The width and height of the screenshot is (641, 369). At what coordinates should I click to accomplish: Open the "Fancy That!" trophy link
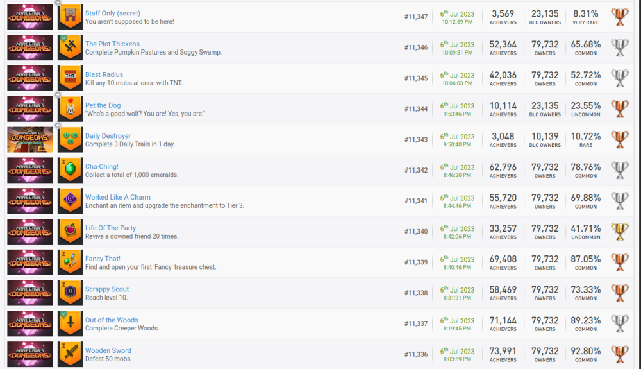[x=103, y=259]
